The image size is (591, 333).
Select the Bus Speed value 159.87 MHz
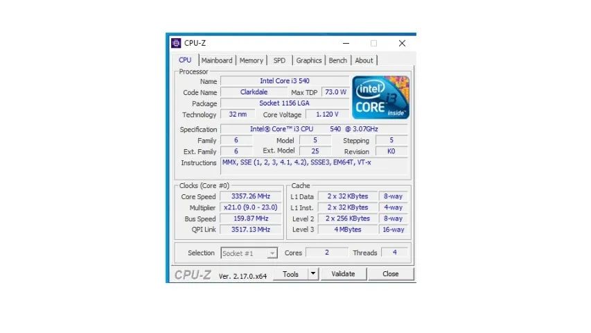coord(251,219)
